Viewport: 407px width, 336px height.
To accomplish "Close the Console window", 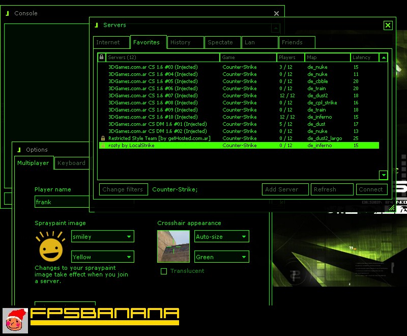I will (x=276, y=14).
